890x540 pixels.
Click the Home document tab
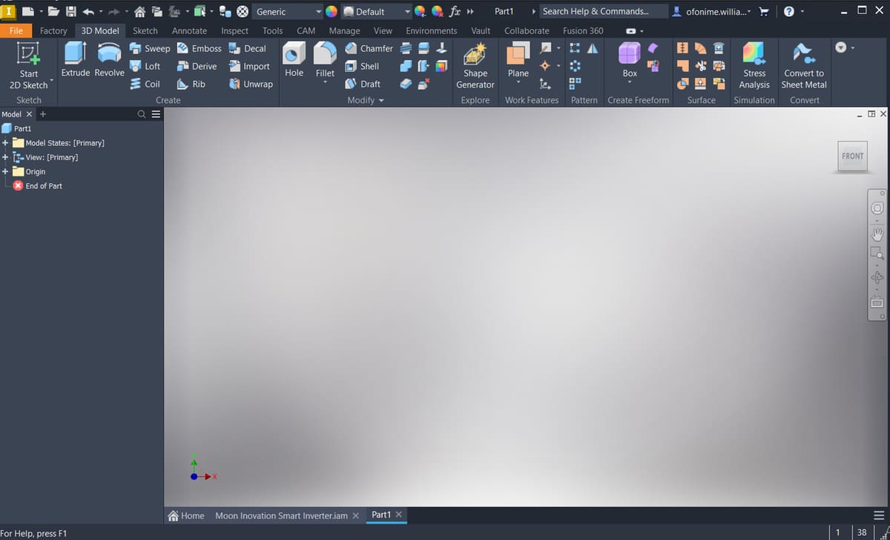point(186,516)
